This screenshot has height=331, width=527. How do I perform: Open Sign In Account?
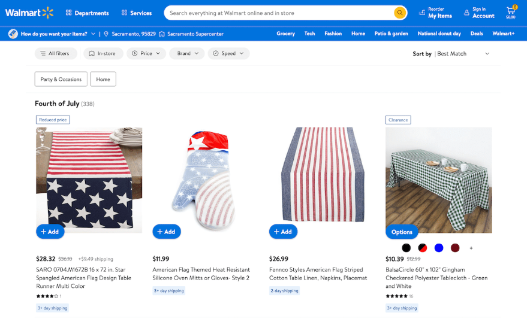click(479, 13)
